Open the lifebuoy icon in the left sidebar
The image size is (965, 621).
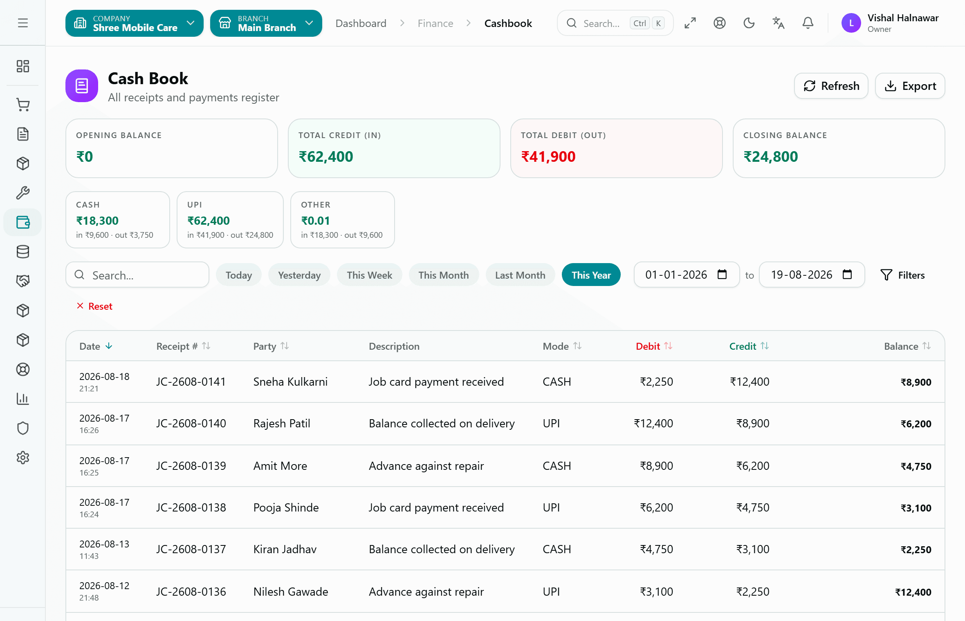click(x=23, y=369)
